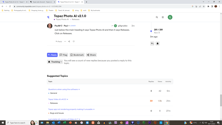Click the page vertical scrollbar thumb
The width and height of the screenshot is (222, 125).
coord(221,100)
